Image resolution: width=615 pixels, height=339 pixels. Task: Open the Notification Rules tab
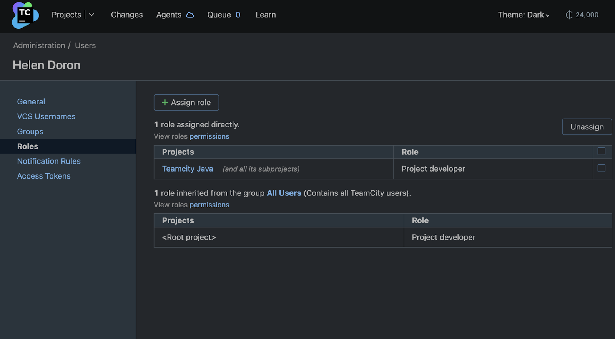(x=49, y=161)
